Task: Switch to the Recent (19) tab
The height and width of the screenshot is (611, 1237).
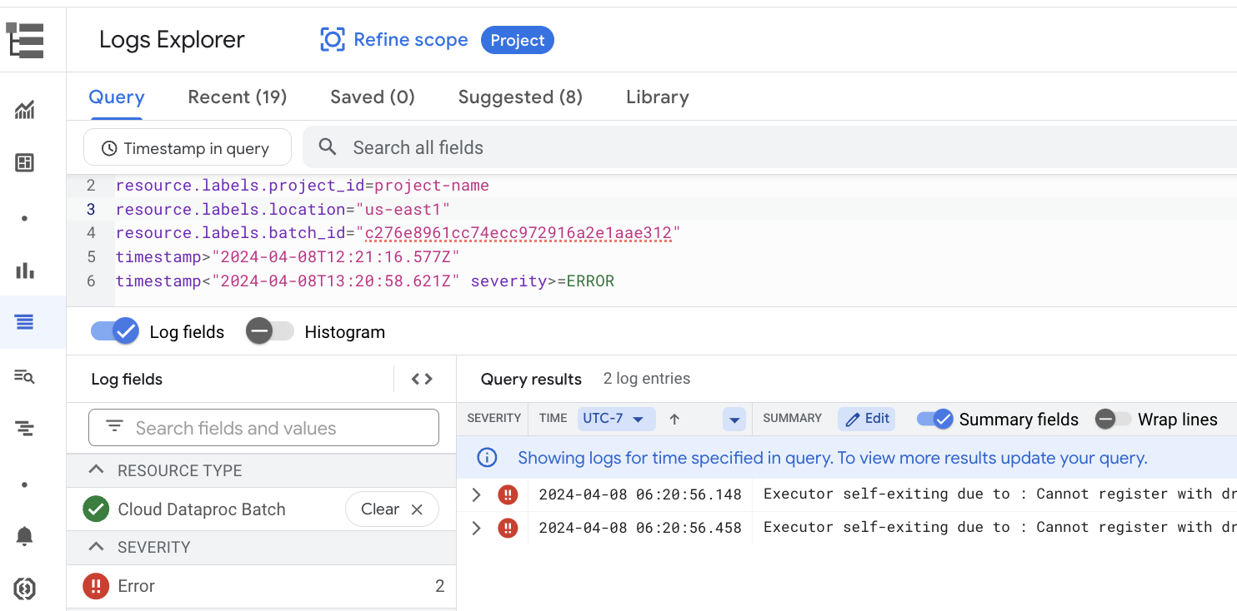Action: 237,97
